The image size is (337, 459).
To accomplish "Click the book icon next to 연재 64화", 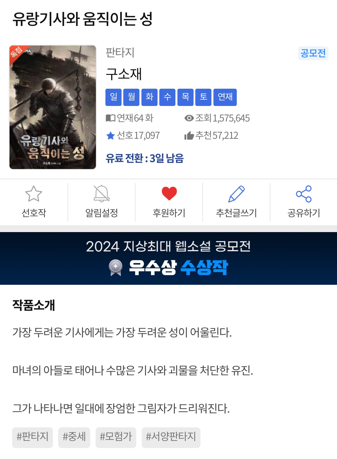I will click(111, 118).
